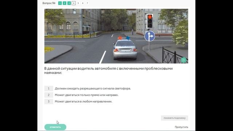Click the text 'Может двигаться только прямо или направо.'
The image size is (233, 131).
coord(87,95)
